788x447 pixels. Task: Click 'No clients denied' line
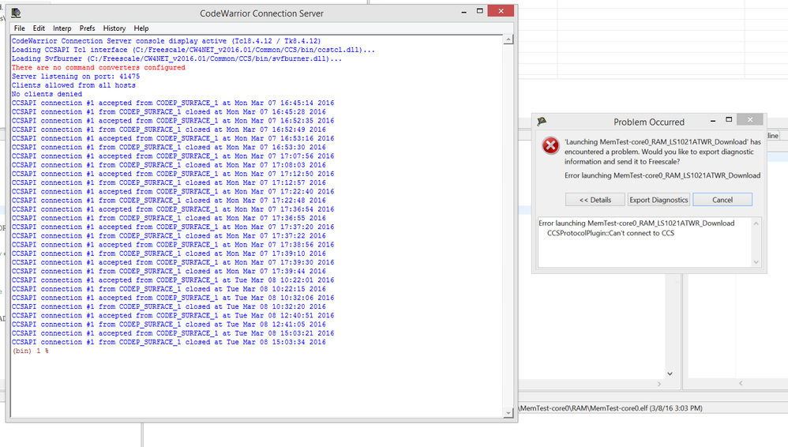point(47,94)
